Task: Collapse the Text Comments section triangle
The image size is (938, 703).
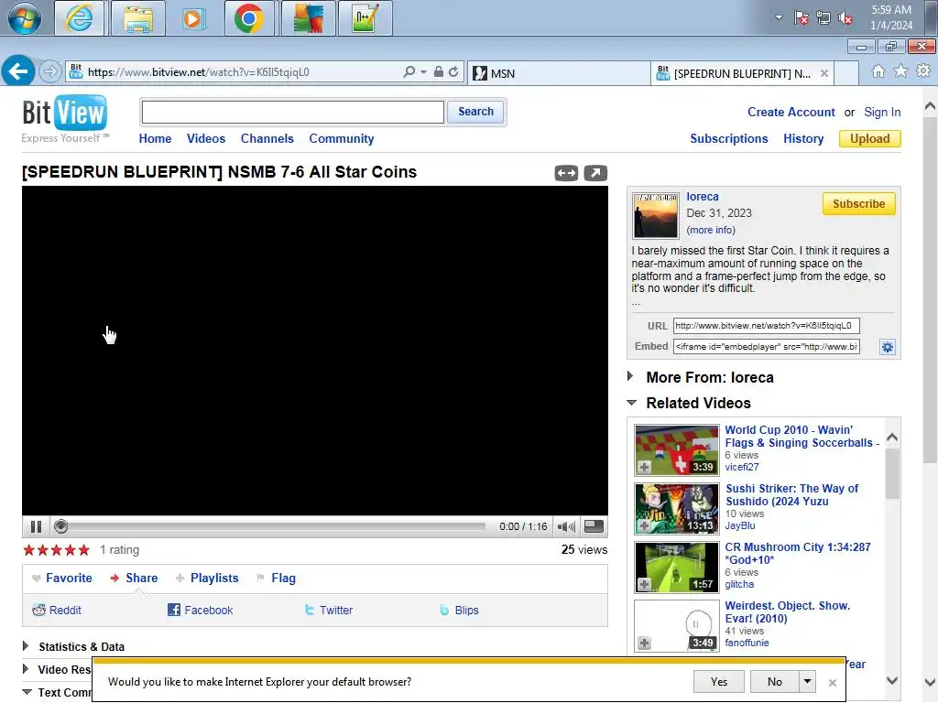Action: click(27, 692)
